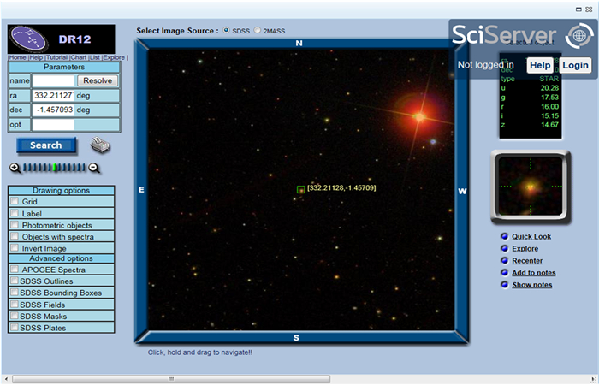Pan the sky image east via E
599x385 pixels.
click(141, 191)
